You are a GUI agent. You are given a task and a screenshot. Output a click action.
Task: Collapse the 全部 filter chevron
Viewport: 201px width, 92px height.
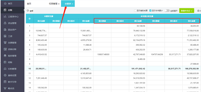click(x=28, y=11)
